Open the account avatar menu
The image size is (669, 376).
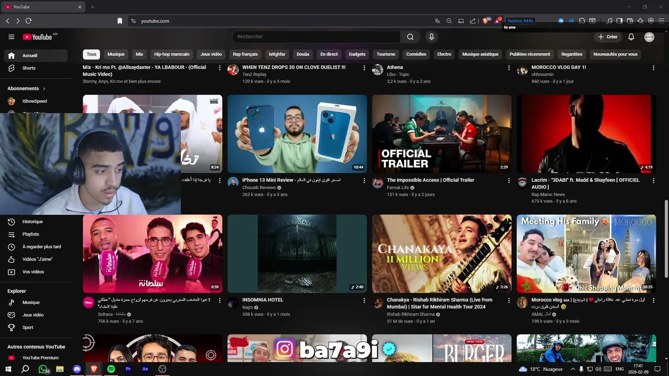click(x=649, y=37)
